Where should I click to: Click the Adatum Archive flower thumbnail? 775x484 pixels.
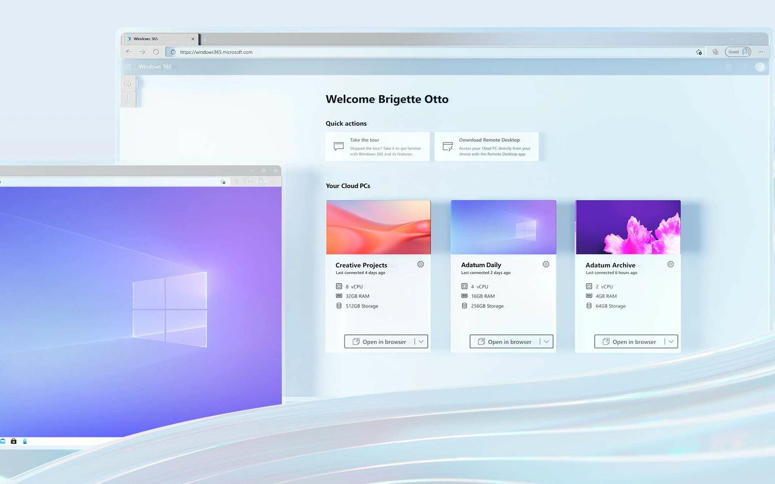pyautogui.click(x=628, y=227)
